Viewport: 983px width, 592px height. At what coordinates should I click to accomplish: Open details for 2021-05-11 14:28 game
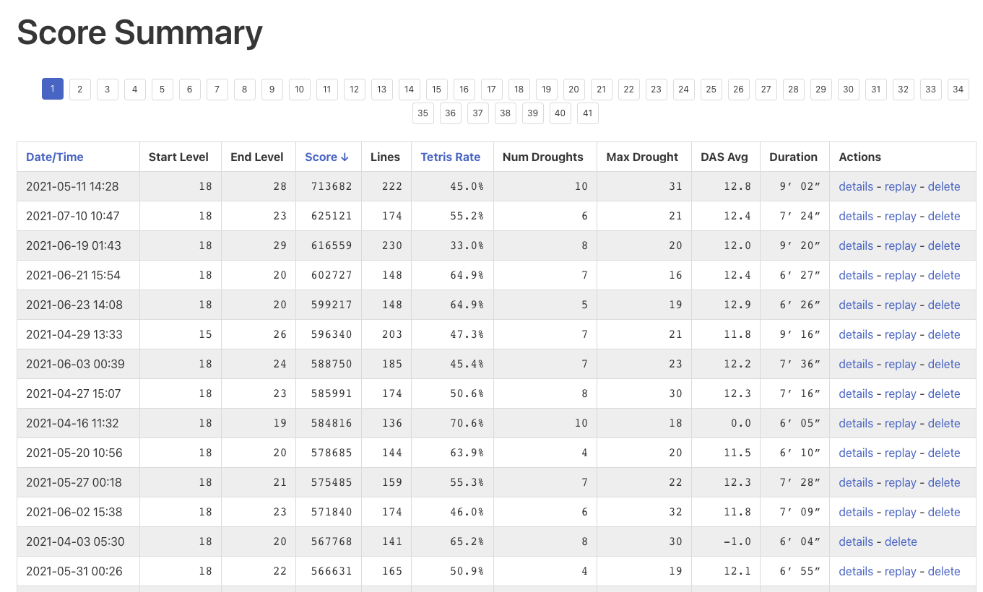(x=856, y=186)
